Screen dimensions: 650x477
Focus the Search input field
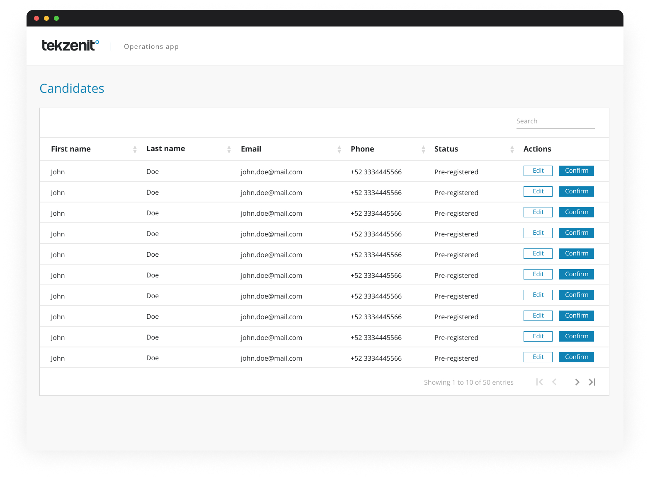[x=555, y=121]
